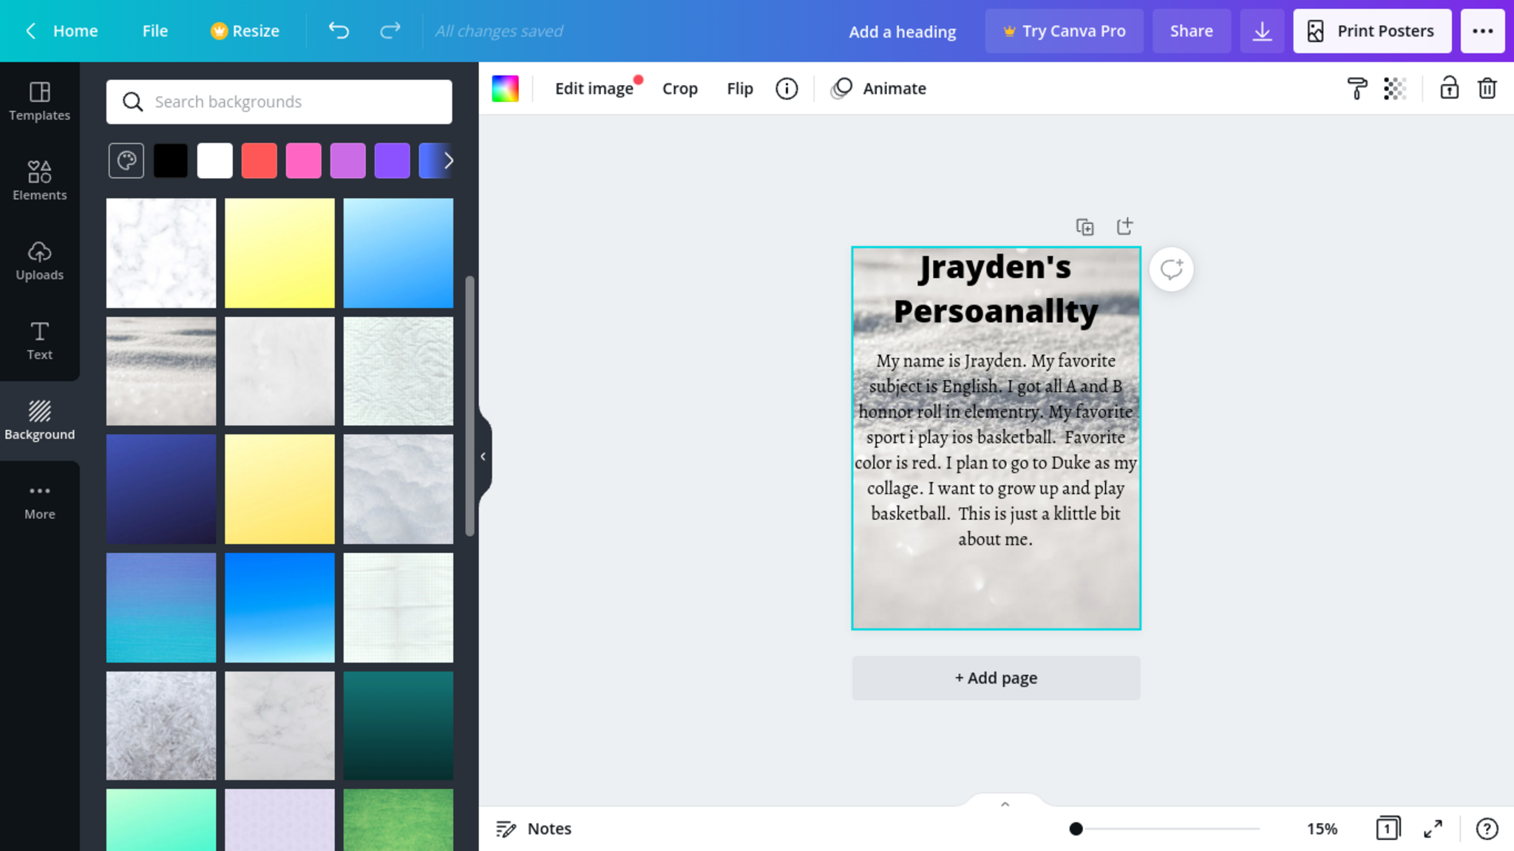Select the red color swatch
The image size is (1514, 851).
259,160
